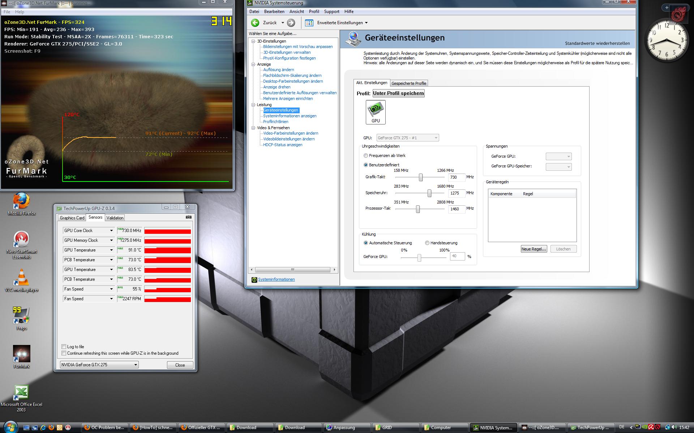Select the Frequenzen ab Werk radio button

coord(366,156)
